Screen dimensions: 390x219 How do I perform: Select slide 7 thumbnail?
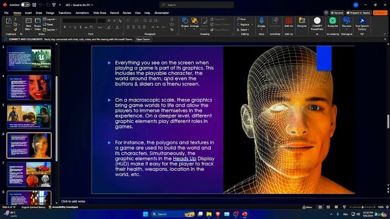click(29, 175)
